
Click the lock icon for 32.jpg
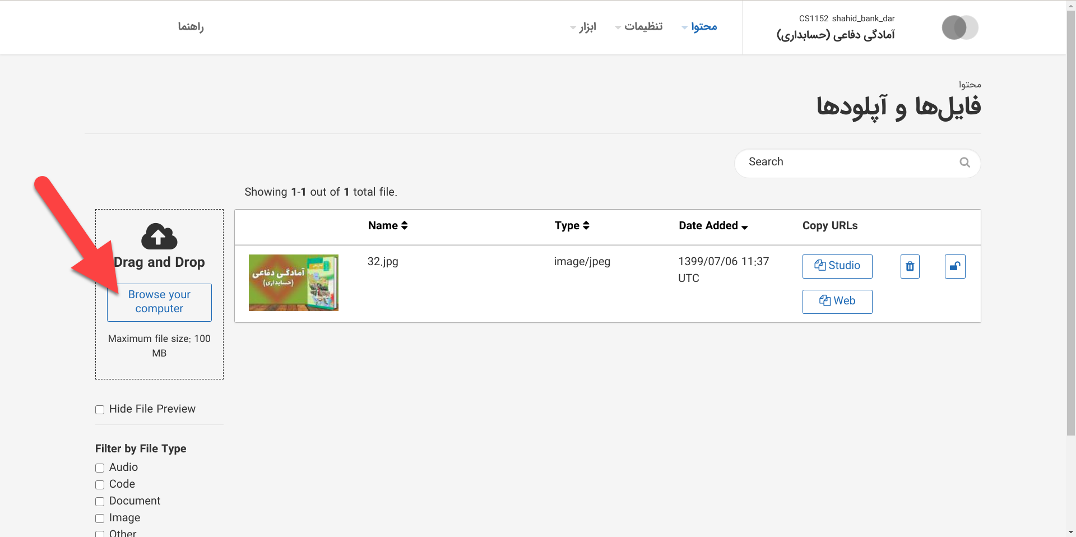coord(955,266)
